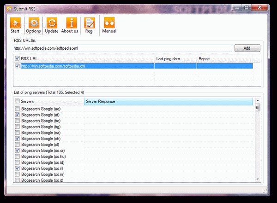Click the Update refresh icon
Screen dimensions: 277x203
pos(52,23)
